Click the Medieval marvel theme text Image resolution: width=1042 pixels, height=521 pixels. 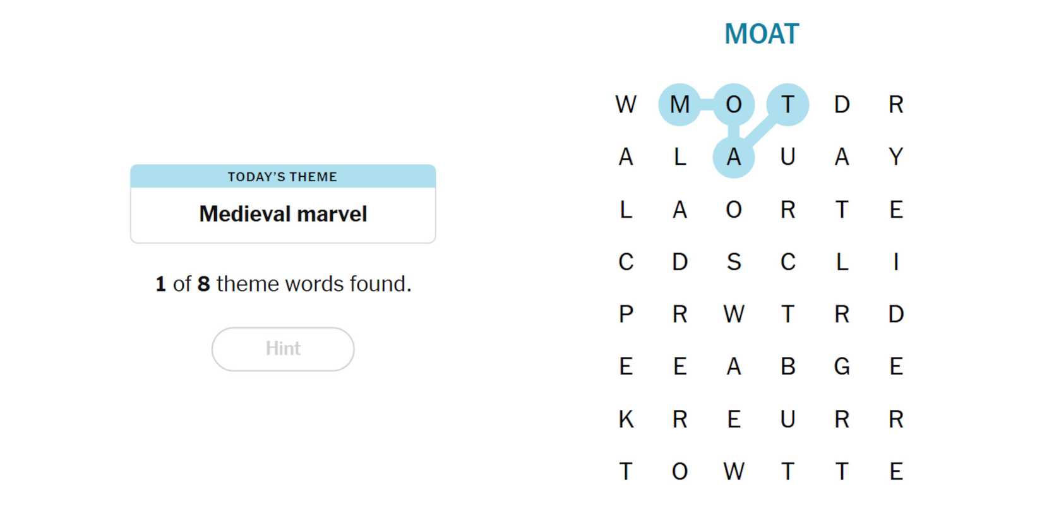[x=283, y=214]
